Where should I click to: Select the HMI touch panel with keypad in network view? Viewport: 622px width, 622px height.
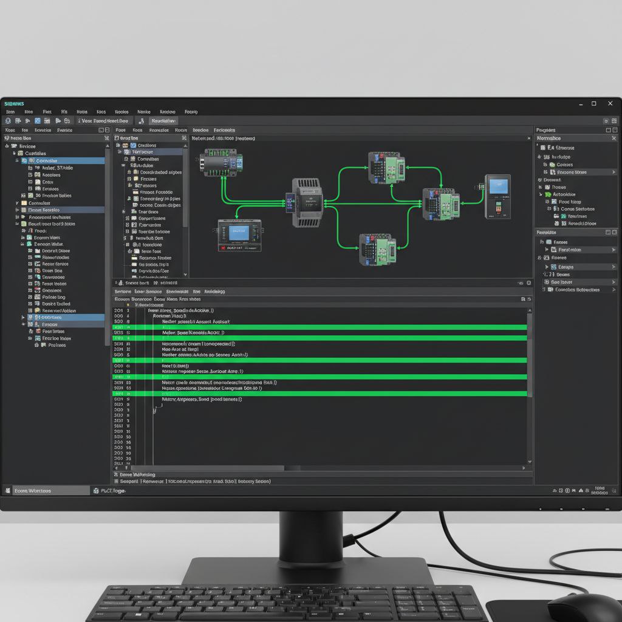pos(497,196)
